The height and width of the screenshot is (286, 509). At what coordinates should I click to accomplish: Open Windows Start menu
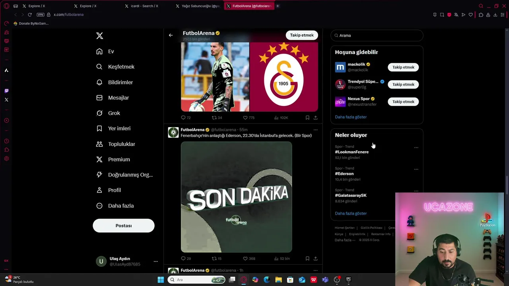click(161, 280)
